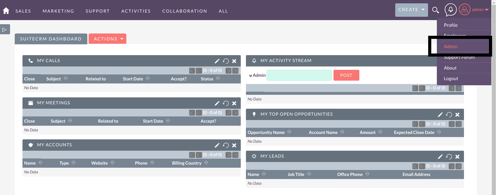Expand the Admin activity stream chevron
Screen dimensions: 496x195
pos(250,75)
